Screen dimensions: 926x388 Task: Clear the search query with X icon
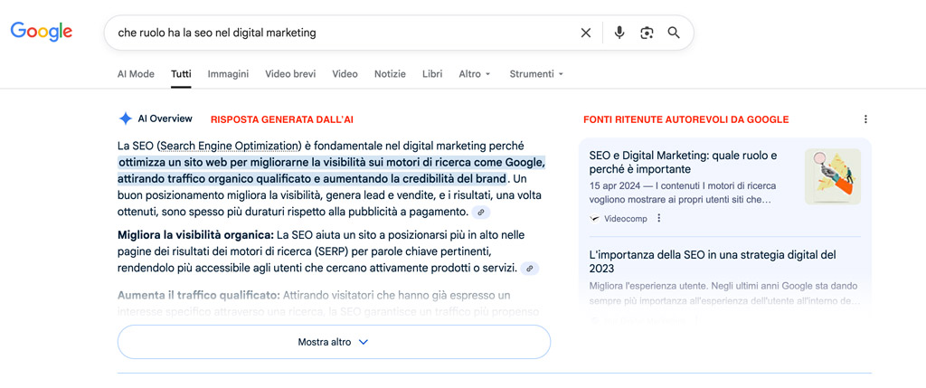pyautogui.click(x=586, y=33)
